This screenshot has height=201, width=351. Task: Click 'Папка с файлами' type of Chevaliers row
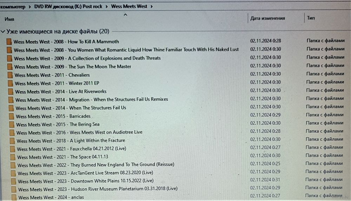325,74
